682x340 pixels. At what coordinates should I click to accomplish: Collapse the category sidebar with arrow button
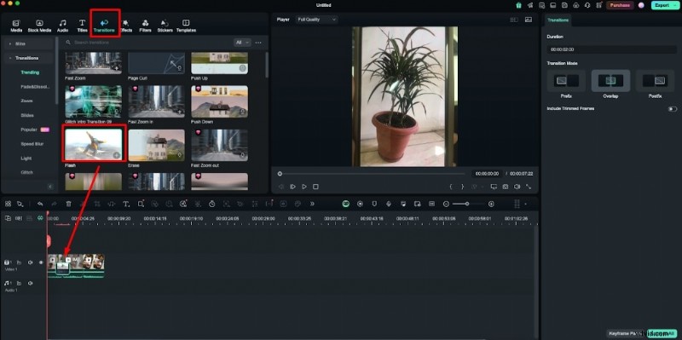(x=50, y=187)
